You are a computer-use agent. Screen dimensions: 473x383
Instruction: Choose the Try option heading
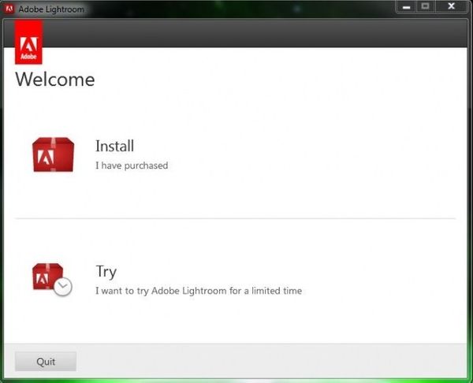pyautogui.click(x=106, y=272)
